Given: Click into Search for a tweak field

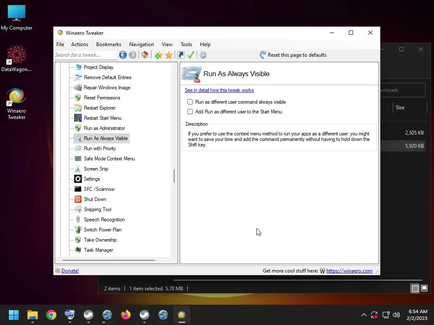Looking at the screenshot, I should [86, 55].
